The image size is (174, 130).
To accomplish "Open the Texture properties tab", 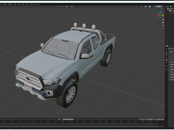I will (166, 69).
